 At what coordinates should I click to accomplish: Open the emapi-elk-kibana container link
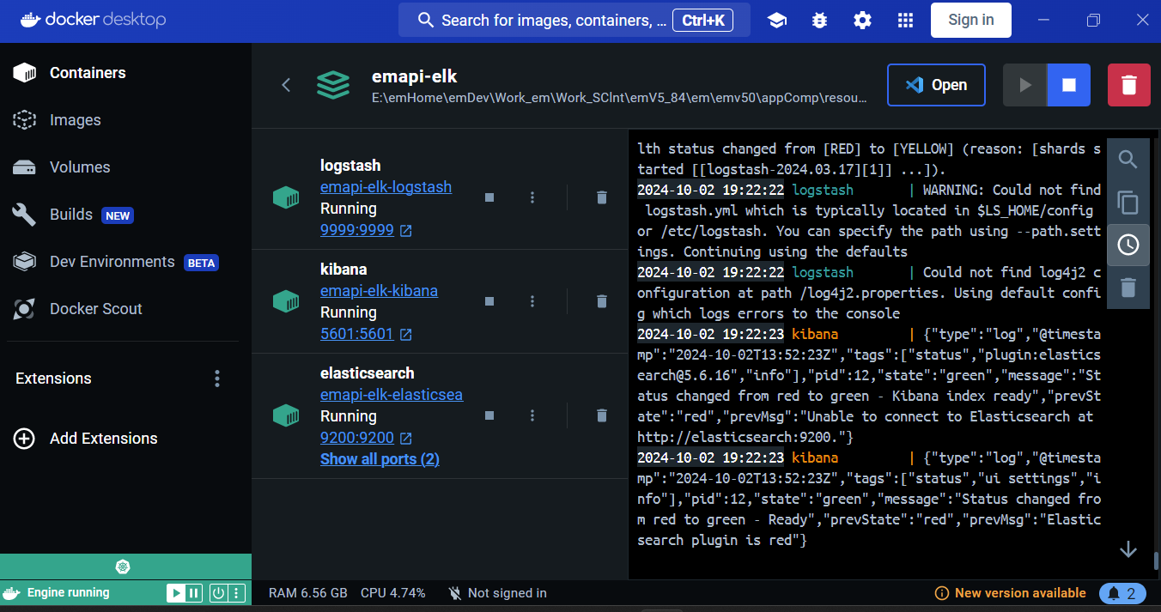click(379, 291)
